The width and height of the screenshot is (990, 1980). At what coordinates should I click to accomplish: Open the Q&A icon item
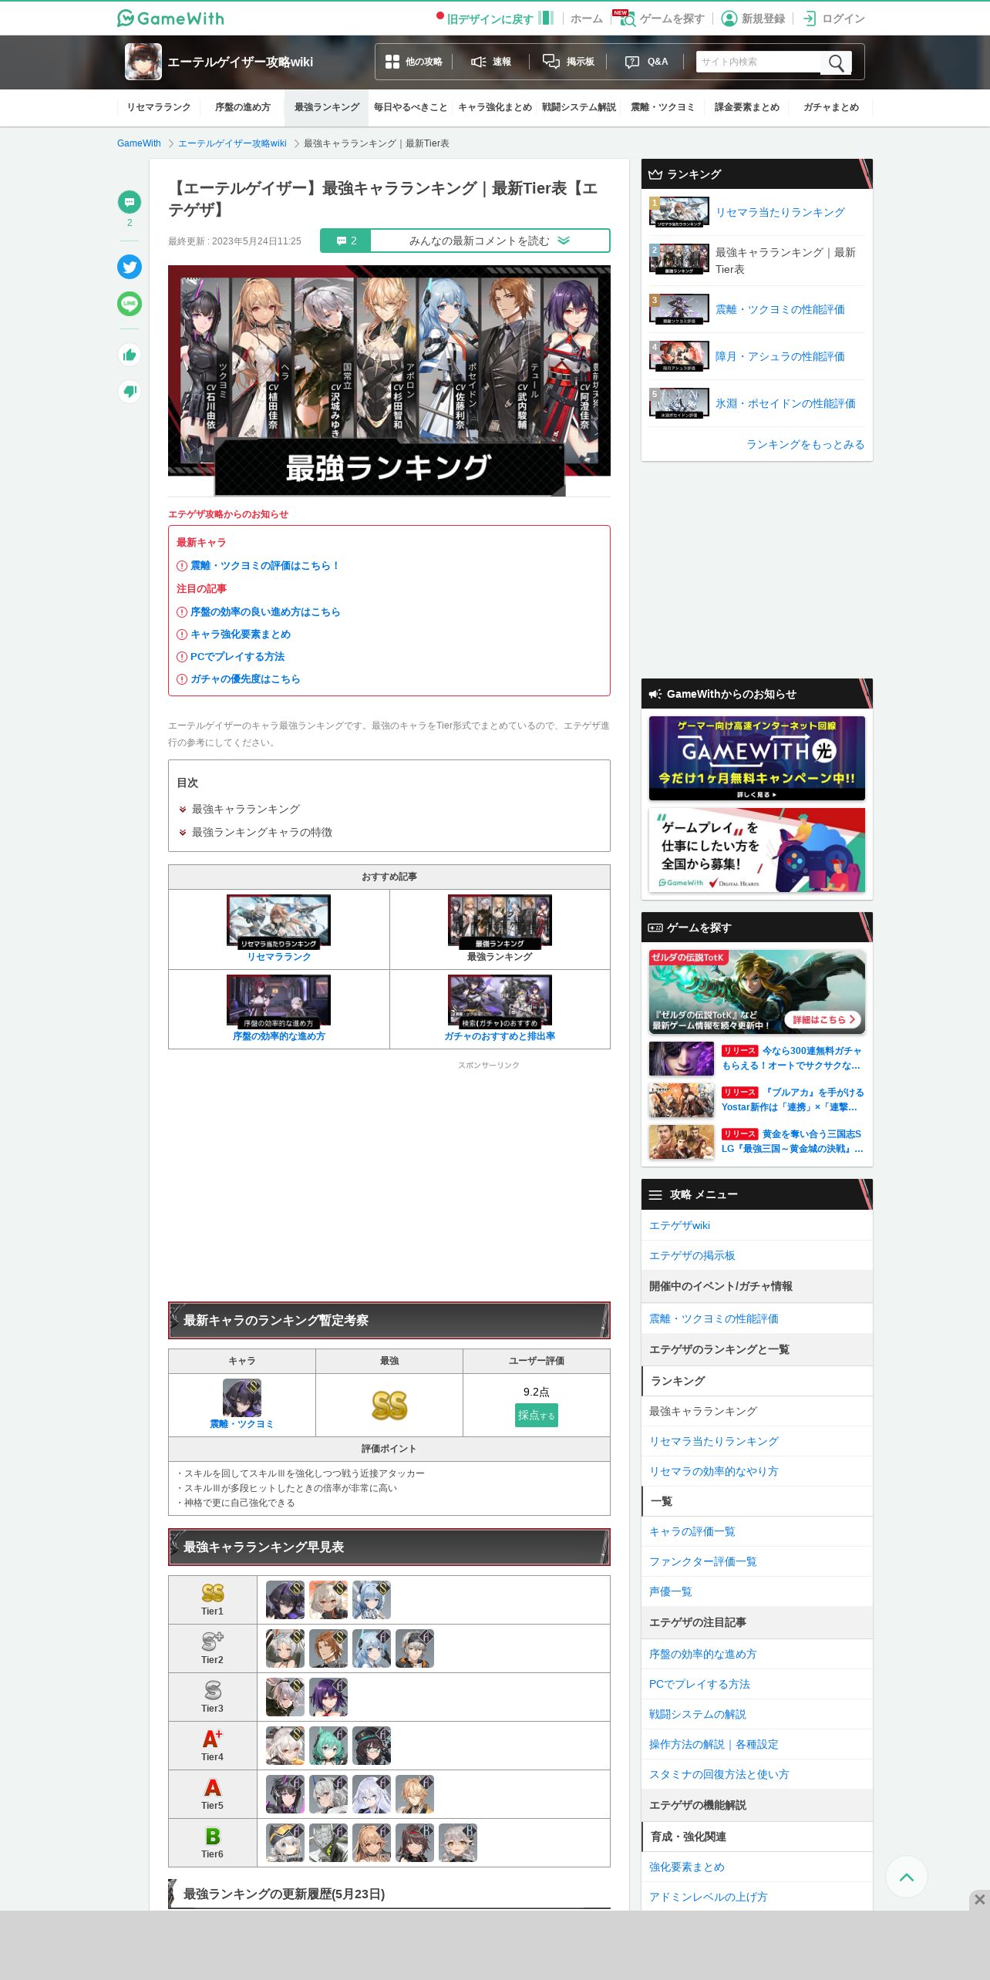[x=632, y=62]
